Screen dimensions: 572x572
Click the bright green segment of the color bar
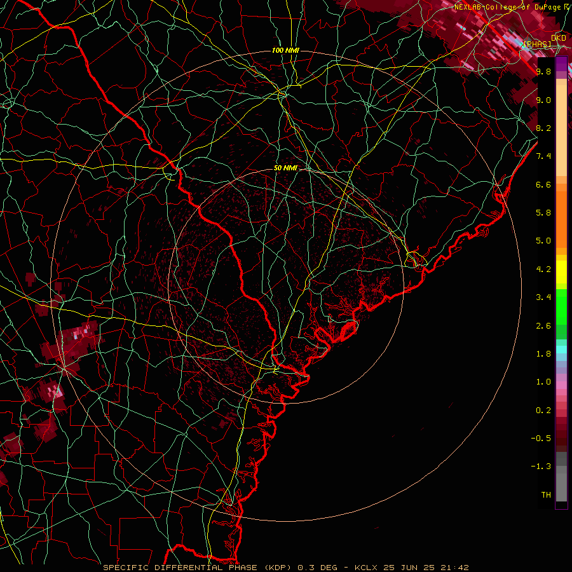pos(561,306)
